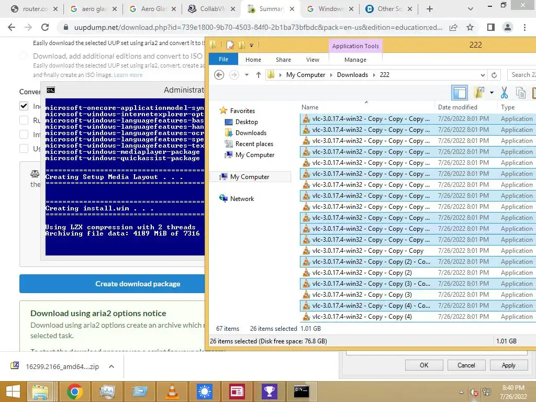Select 'Download, add additional editions' radio option

[23, 55]
